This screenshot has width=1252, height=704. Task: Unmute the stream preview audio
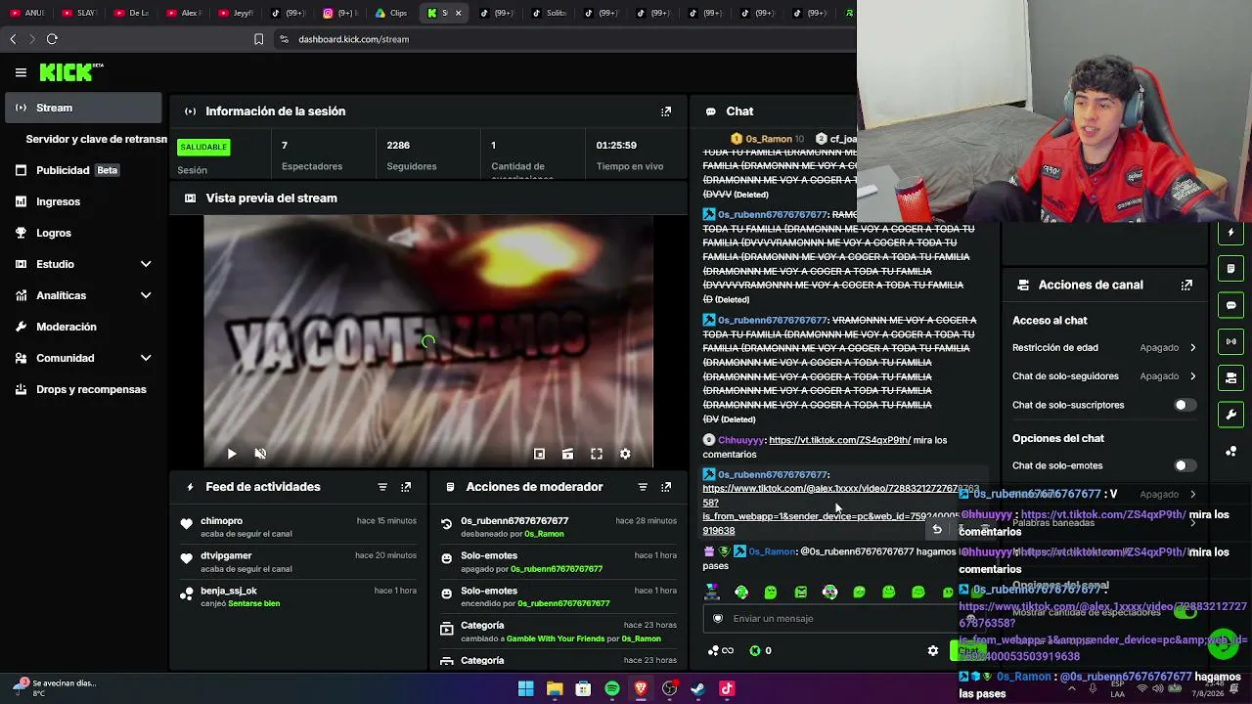260,454
